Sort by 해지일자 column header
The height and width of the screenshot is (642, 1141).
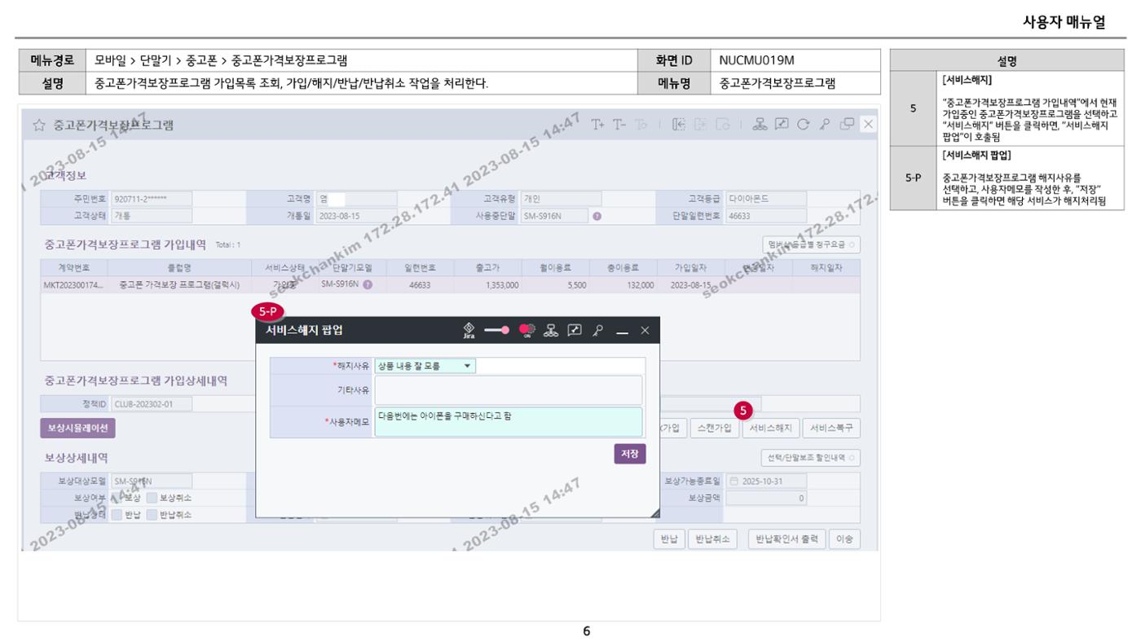[826, 267]
